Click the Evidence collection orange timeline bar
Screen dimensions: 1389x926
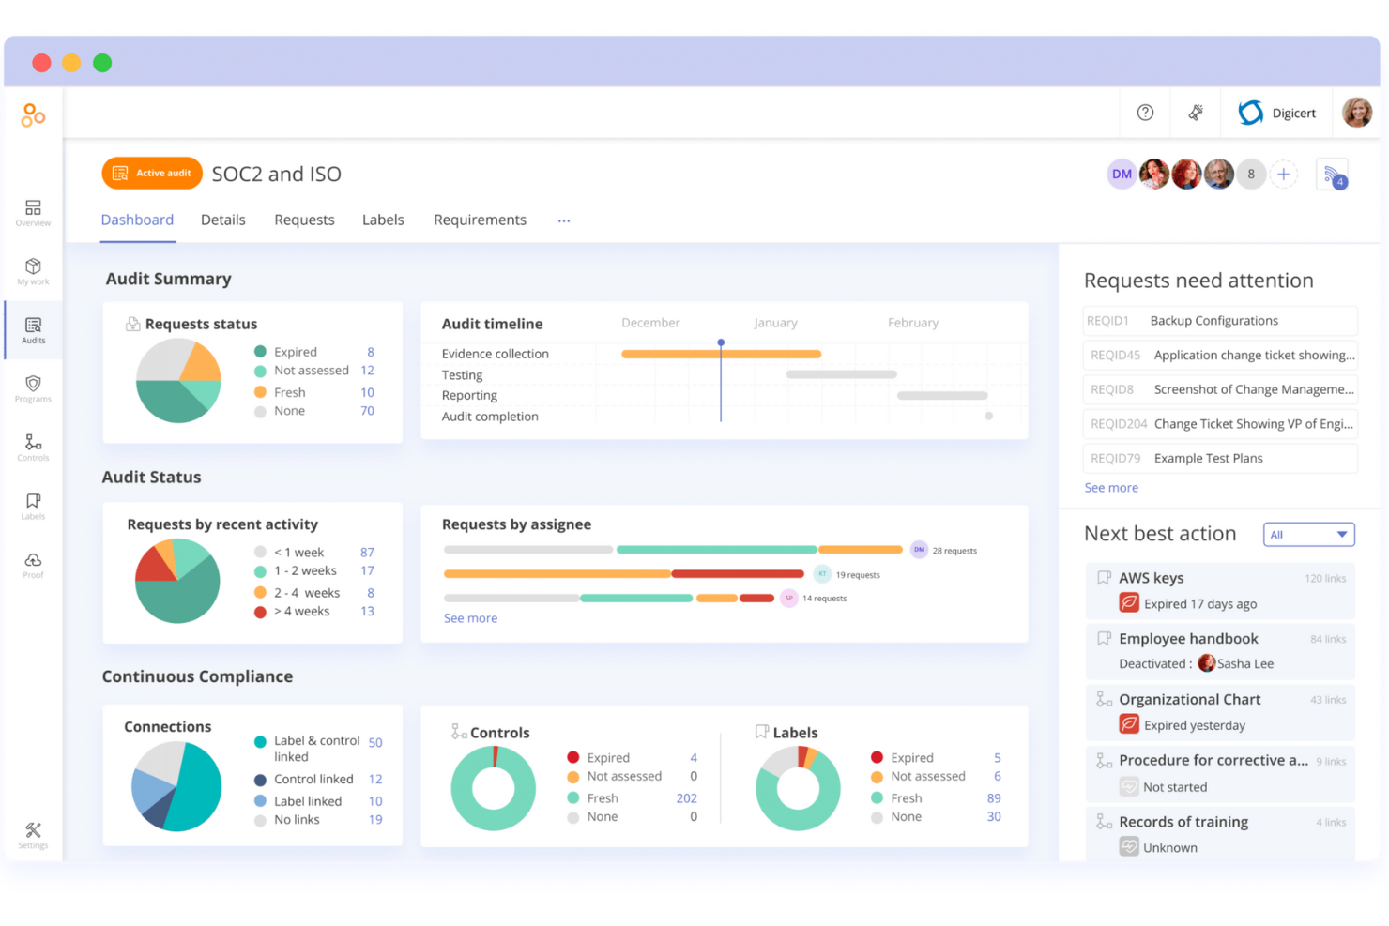point(721,354)
